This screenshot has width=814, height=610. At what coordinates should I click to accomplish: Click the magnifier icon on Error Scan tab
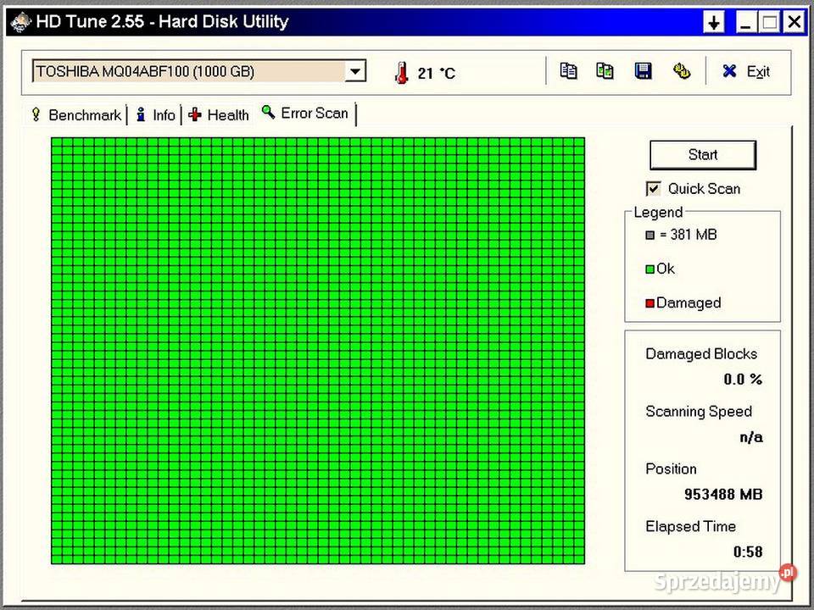tap(268, 112)
